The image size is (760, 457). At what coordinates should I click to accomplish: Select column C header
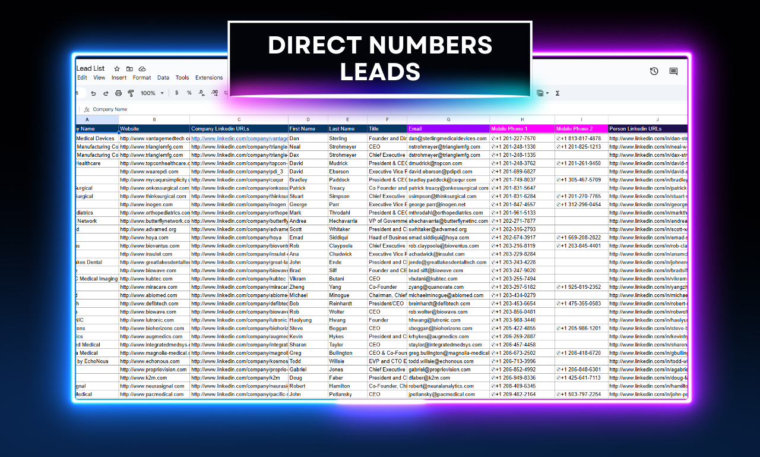pos(239,119)
